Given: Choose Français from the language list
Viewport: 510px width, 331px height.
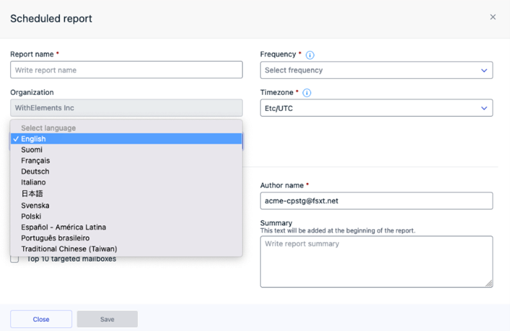Looking at the screenshot, I should [126, 160].
